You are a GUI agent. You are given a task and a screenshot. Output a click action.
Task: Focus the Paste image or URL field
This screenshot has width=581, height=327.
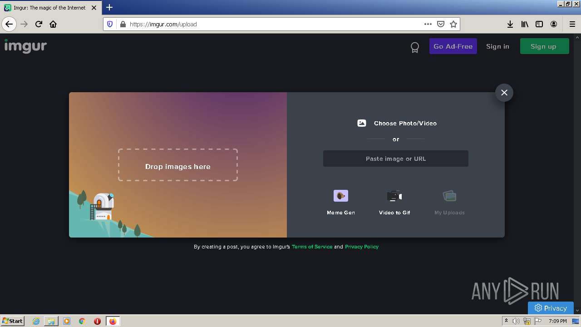[x=396, y=159]
